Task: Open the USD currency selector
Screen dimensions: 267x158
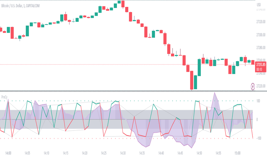Action: click(258, 5)
